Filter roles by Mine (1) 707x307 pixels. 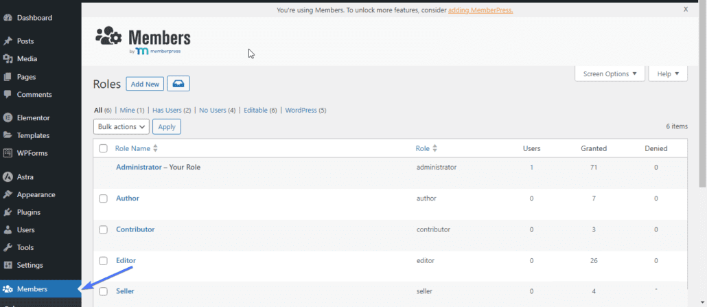(x=132, y=110)
